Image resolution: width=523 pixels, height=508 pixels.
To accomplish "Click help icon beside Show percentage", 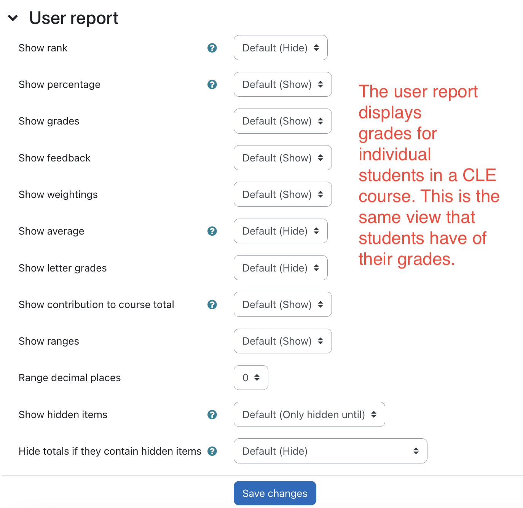I will [212, 85].
